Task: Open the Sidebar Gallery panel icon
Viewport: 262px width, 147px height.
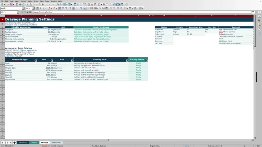Action: [x=259, y=25]
